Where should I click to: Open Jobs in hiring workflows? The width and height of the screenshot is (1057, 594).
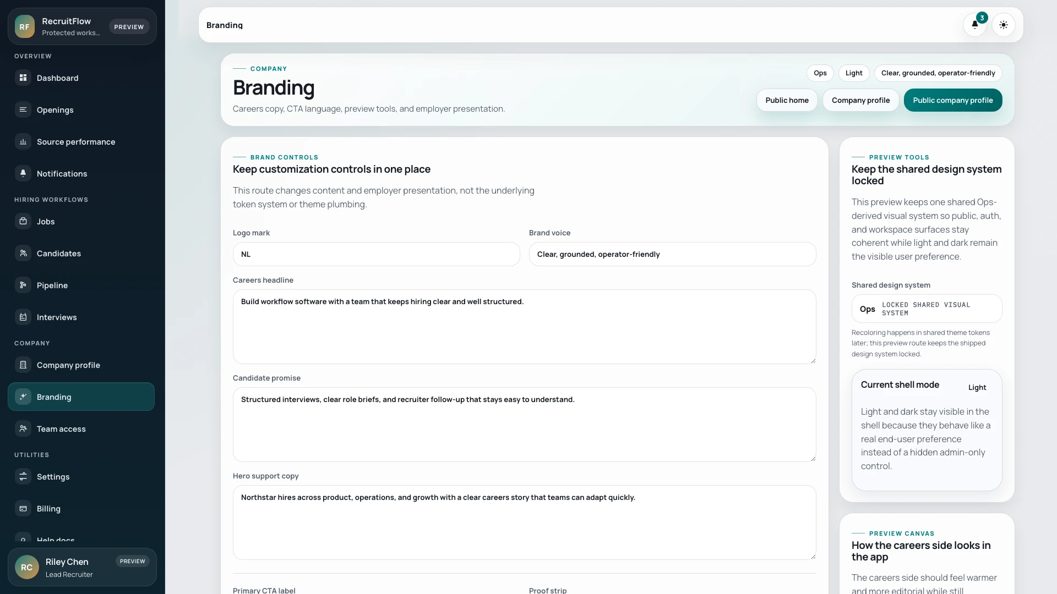tap(81, 222)
